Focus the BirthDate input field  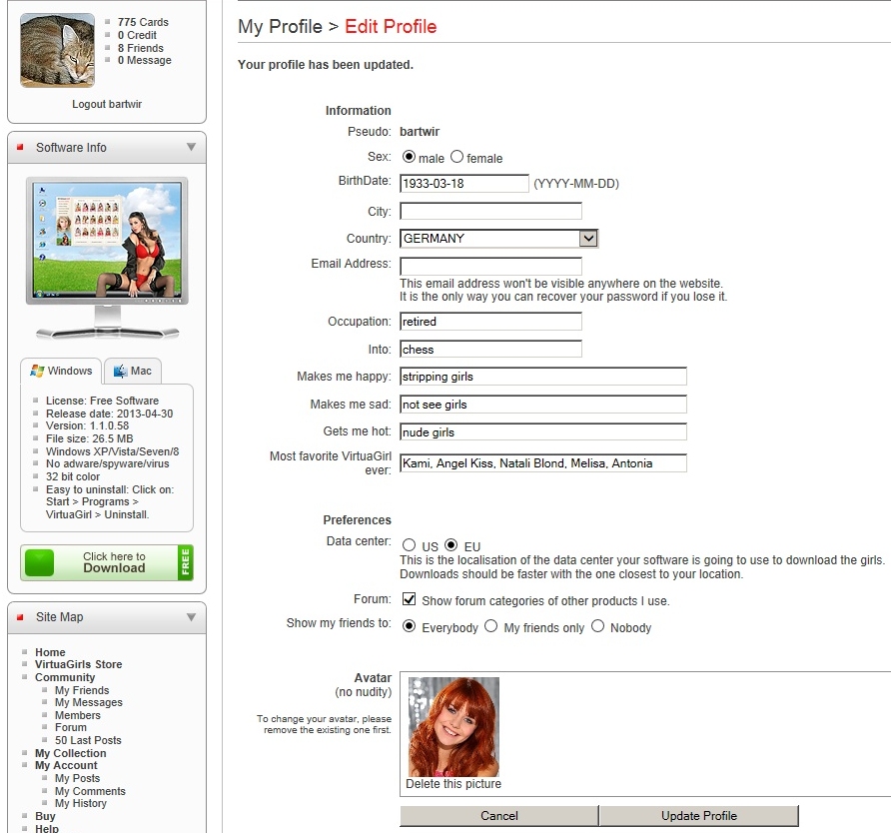point(464,184)
